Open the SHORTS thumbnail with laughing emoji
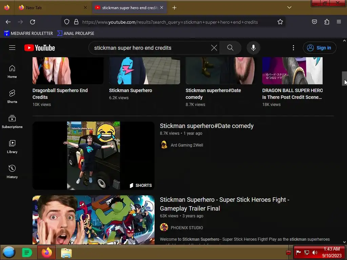The height and width of the screenshot is (260, 347). pyautogui.click(x=94, y=155)
